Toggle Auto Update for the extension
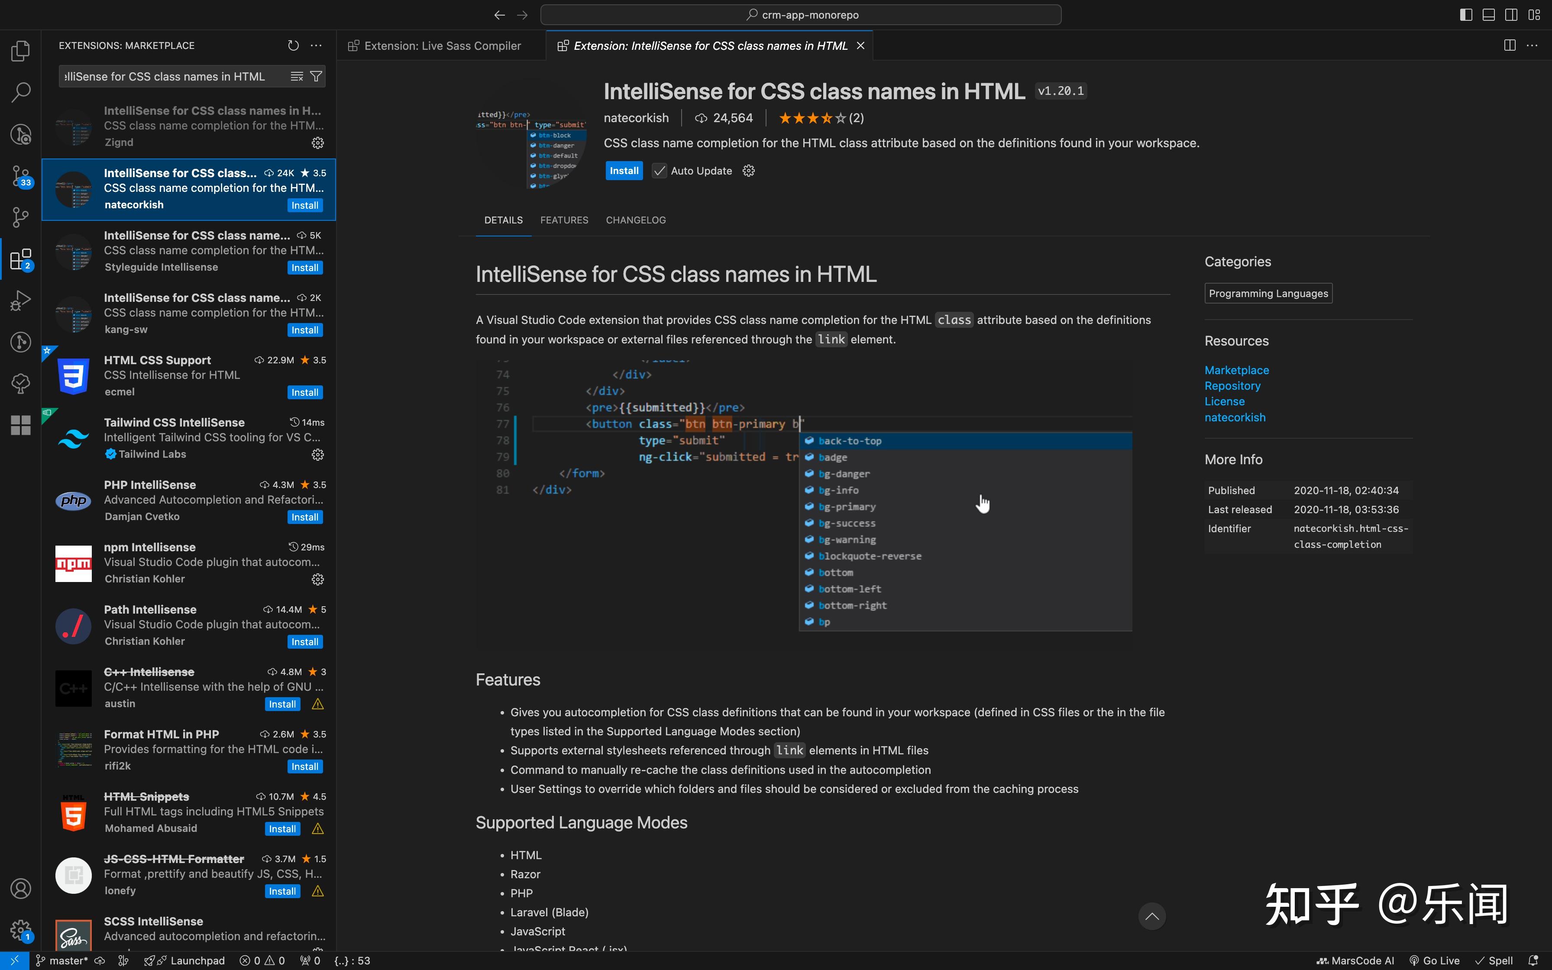 point(659,171)
